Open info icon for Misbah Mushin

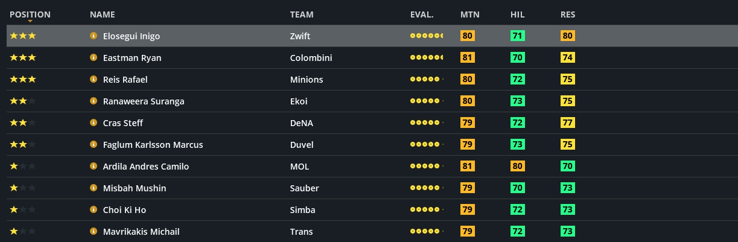click(94, 188)
